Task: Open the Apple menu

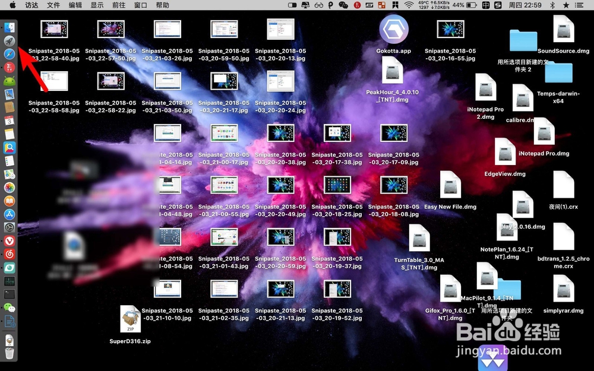Action: 12,5
